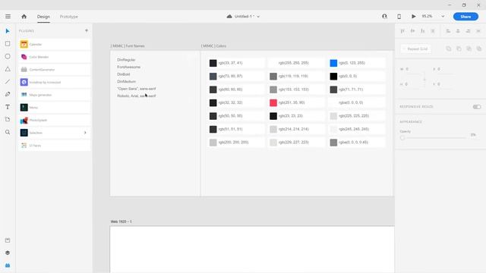Open the hamburger main menu
Viewport: 486px width, 273px height.
coord(8,17)
